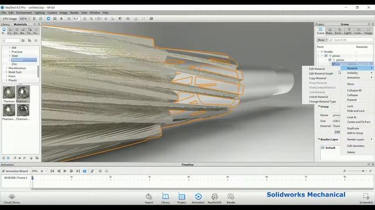Play the animation
This screenshot has height=210, width=375.
click(x=65, y=171)
